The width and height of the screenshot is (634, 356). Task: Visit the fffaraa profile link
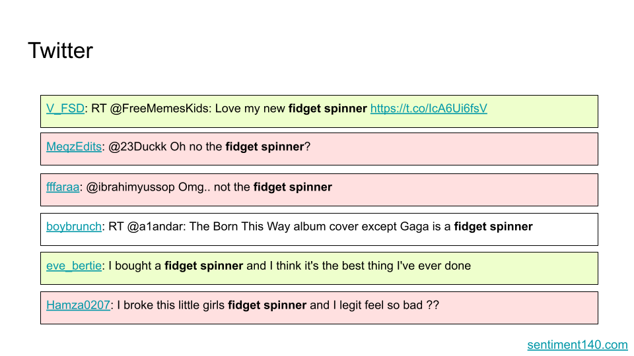click(x=63, y=187)
